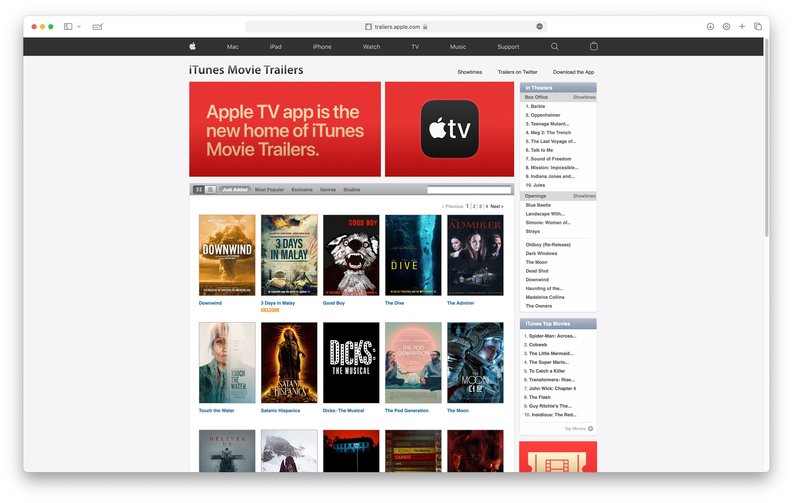Open the 3 Days in Malay poster
This screenshot has height=503, width=793.
(289, 255)
